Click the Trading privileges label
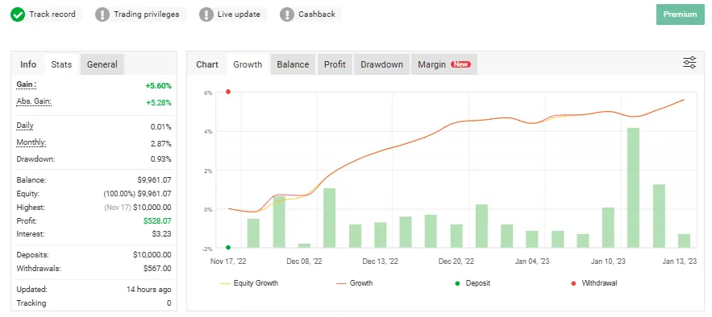The width and height of the screenshot is (712, 317). (146, 14)
